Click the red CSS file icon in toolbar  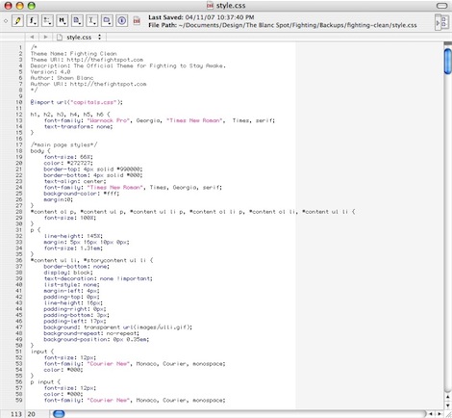[137, 21]
